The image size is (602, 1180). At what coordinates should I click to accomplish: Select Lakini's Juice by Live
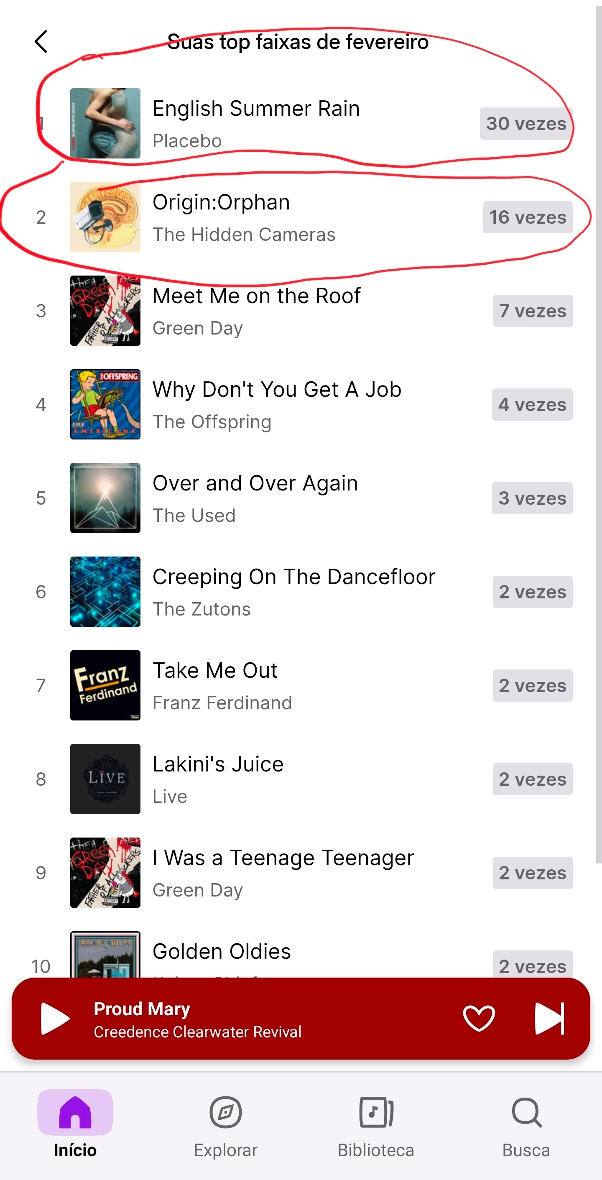click(x=218, y=764)
